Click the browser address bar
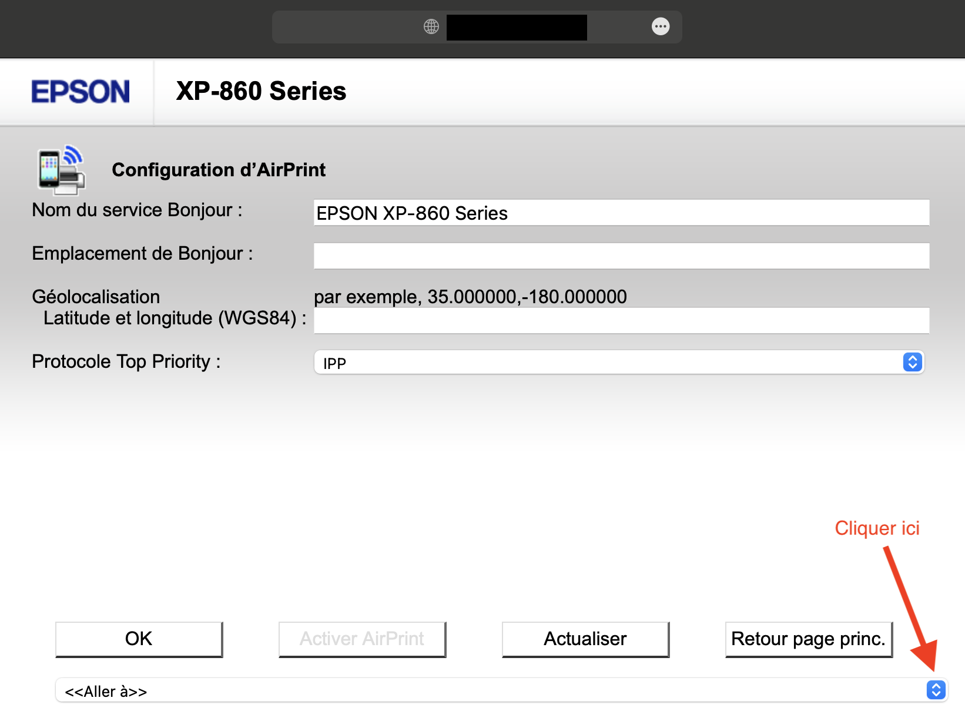This screenshot has height=718, width=965. click(x=516, y=27)
